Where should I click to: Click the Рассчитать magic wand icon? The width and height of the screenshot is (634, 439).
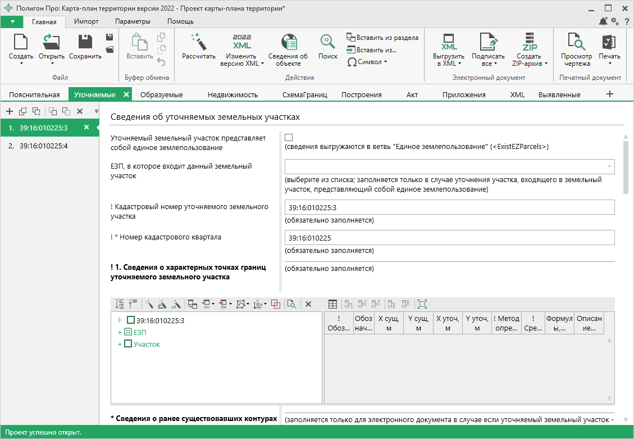(x=199, y=42)
